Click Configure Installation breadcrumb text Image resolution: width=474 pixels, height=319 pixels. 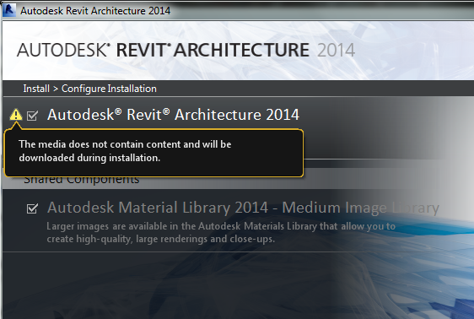click(109, 89)
